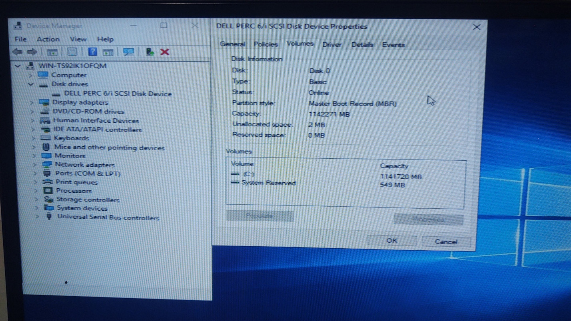Collapse the Disk drives tree node
571x321 pixels.
click(x=31, y=84)
